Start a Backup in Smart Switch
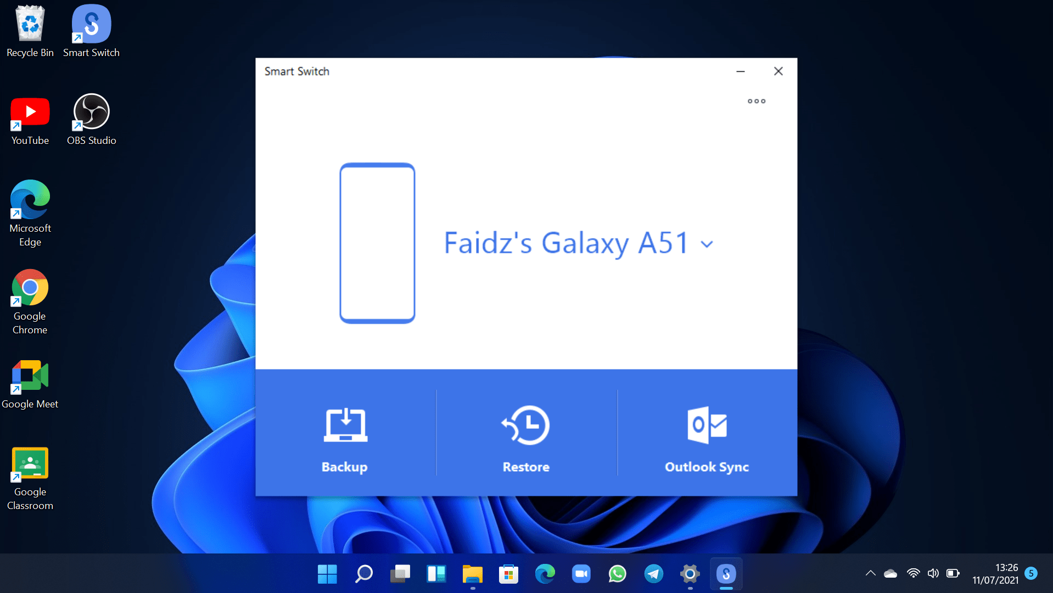Screen dimensions: 1053x593 point(345,433)
